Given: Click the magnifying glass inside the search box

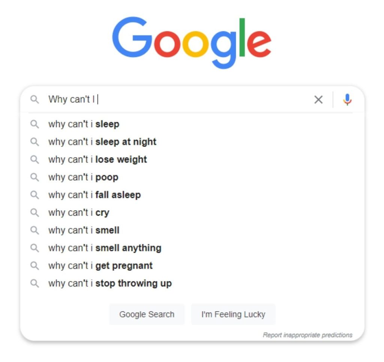Looking at the screenshot, I should [35, 100].
